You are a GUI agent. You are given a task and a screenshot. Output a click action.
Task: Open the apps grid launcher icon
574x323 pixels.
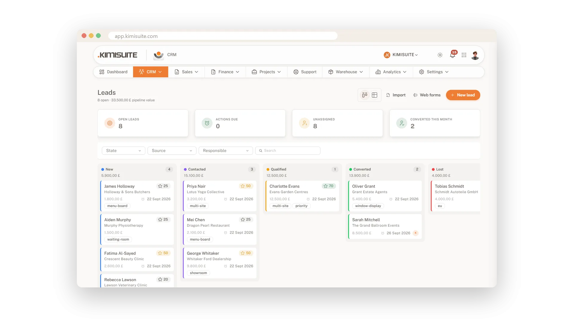[464, 55]
